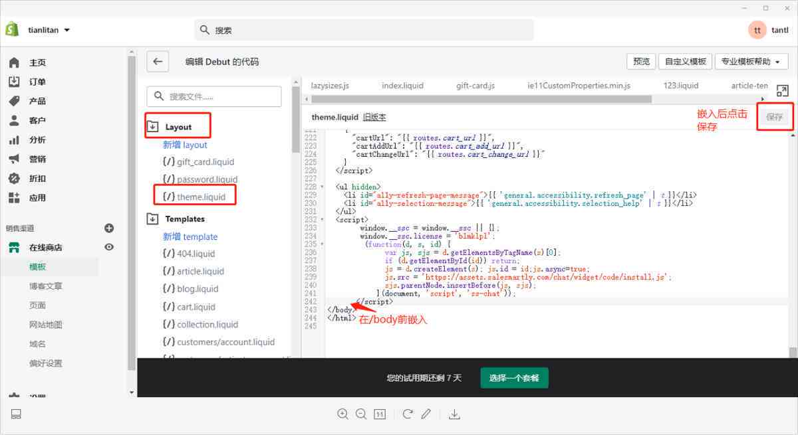The height and width of the screenshot is (435, 798).
Task: Add a sales channel with plus icon
Action: pos(110,228)
